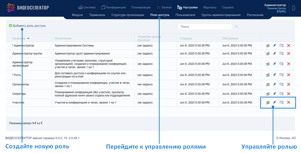Open the Группы администрирования tab
The image size is (301, 153).
point(221,15)
